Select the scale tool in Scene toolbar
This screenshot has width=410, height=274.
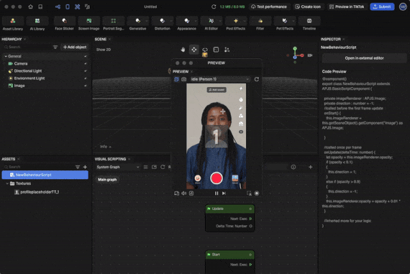[216, 50]
